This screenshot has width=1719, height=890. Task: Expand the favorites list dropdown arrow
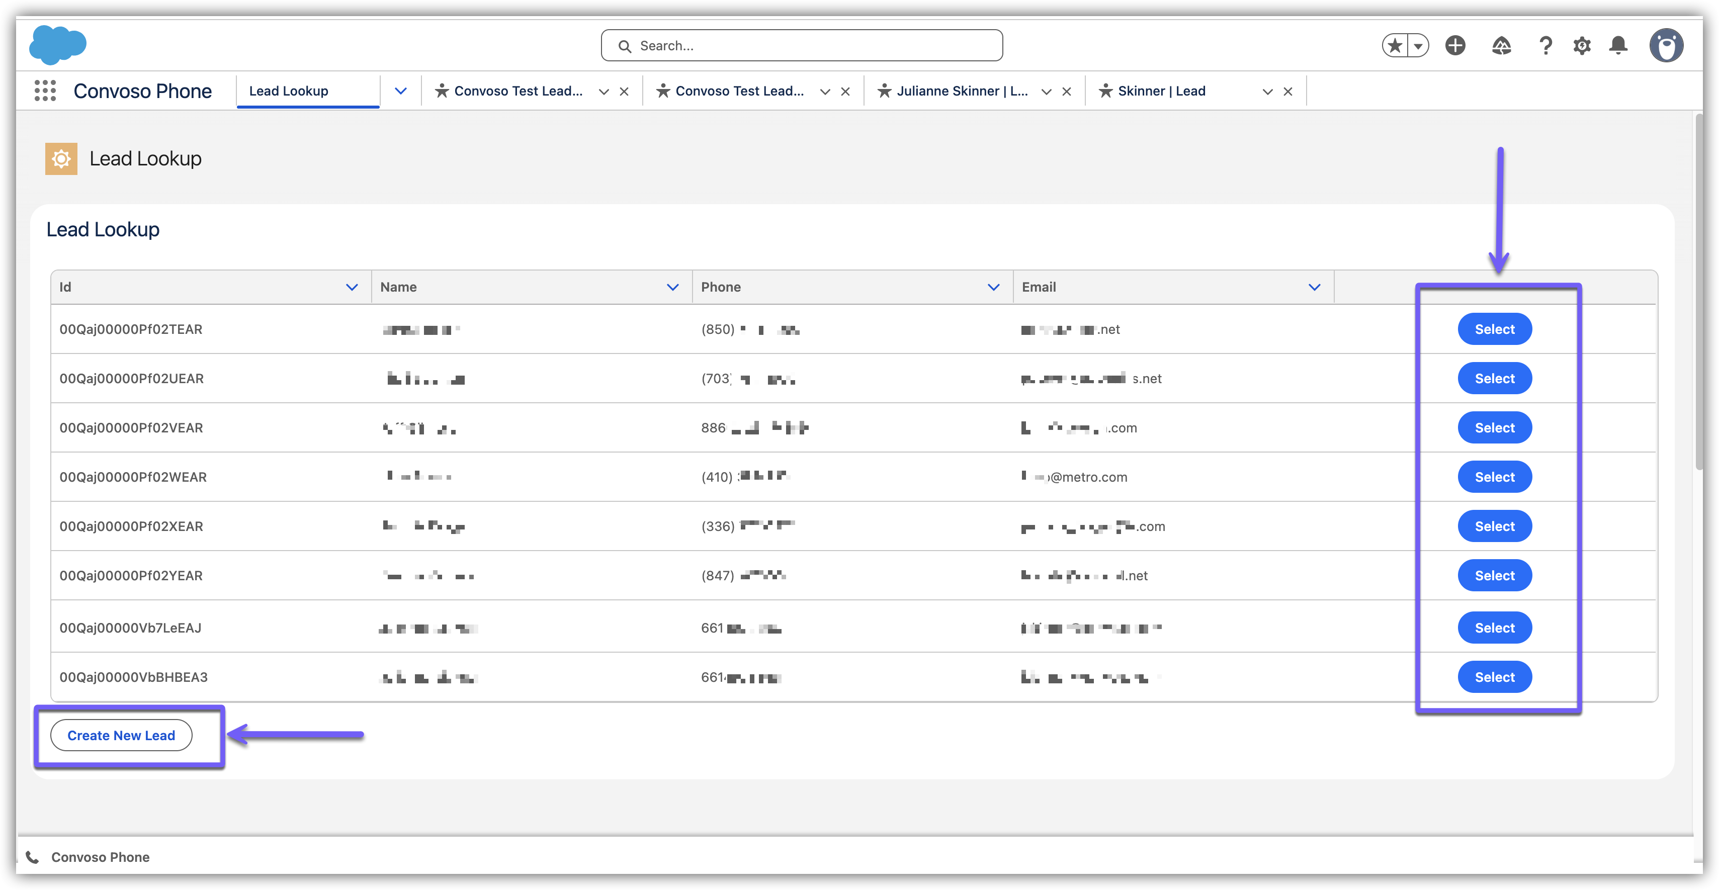(x=1418, y=45)
